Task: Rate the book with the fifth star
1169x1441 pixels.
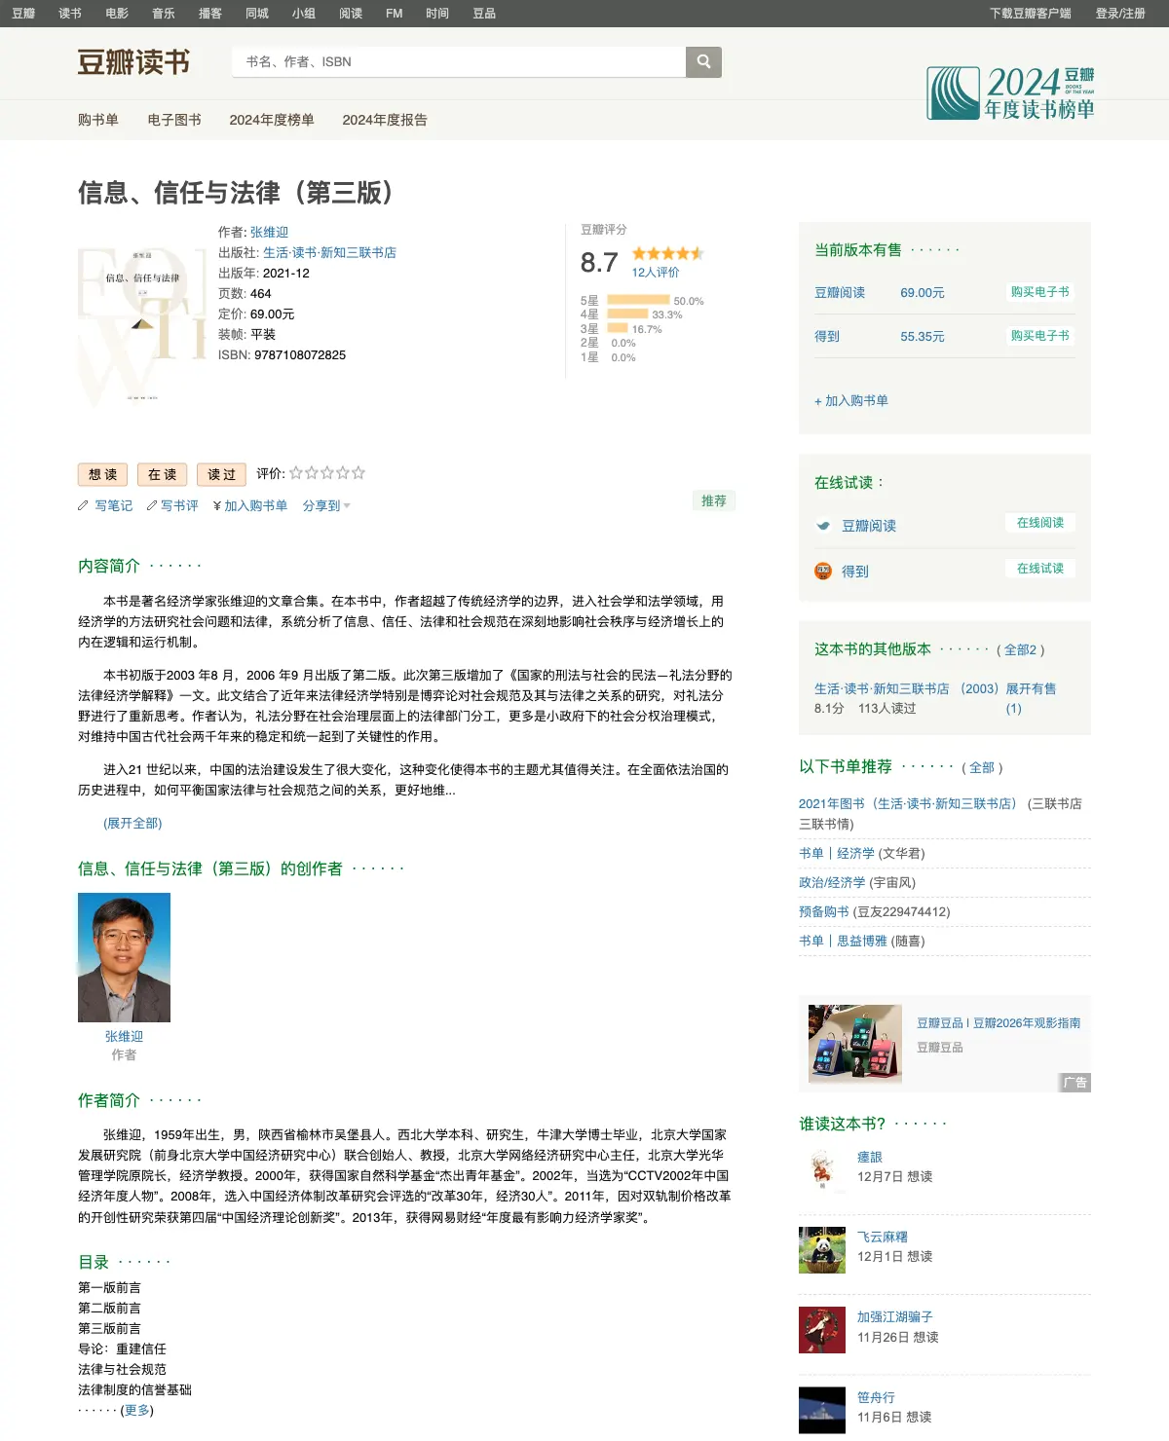Action: (358, 473)
